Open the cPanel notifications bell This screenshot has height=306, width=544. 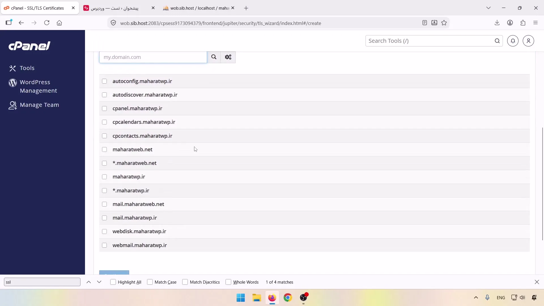(x=513, y=41)
